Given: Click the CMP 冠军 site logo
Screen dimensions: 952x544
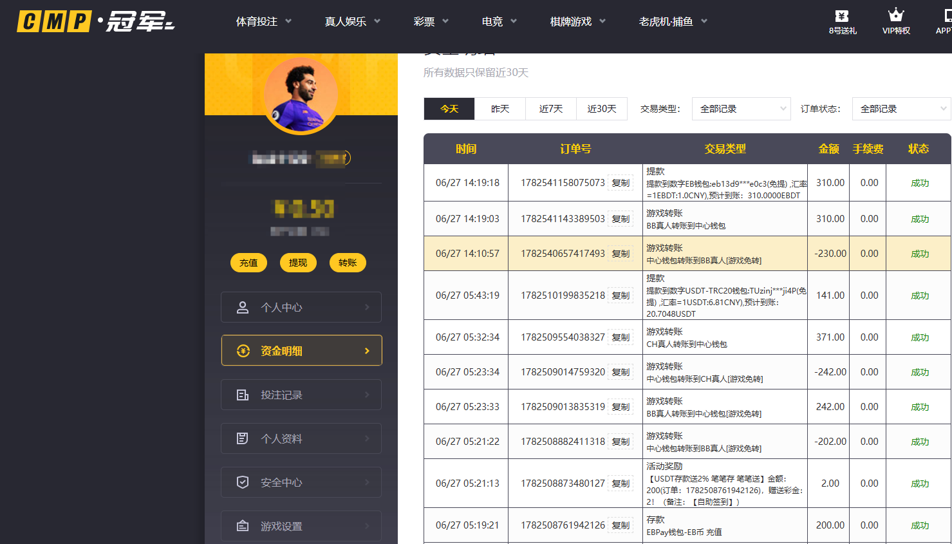Looking at the screenshot, I should click(96, 21).
